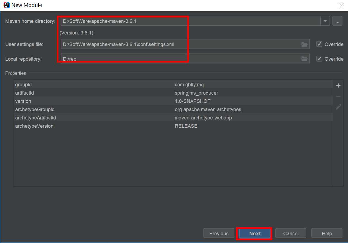Select the archetypeVersion property row
The width and height of the screenshot is (348, 243).
[173, 126]
